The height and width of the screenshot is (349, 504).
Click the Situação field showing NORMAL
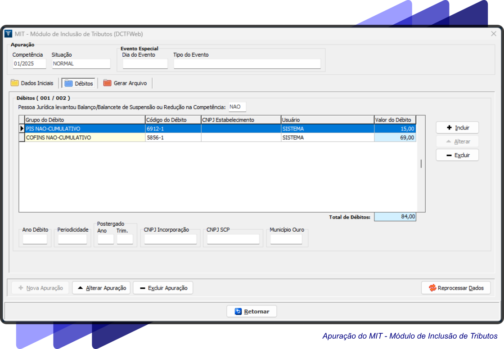81,64
